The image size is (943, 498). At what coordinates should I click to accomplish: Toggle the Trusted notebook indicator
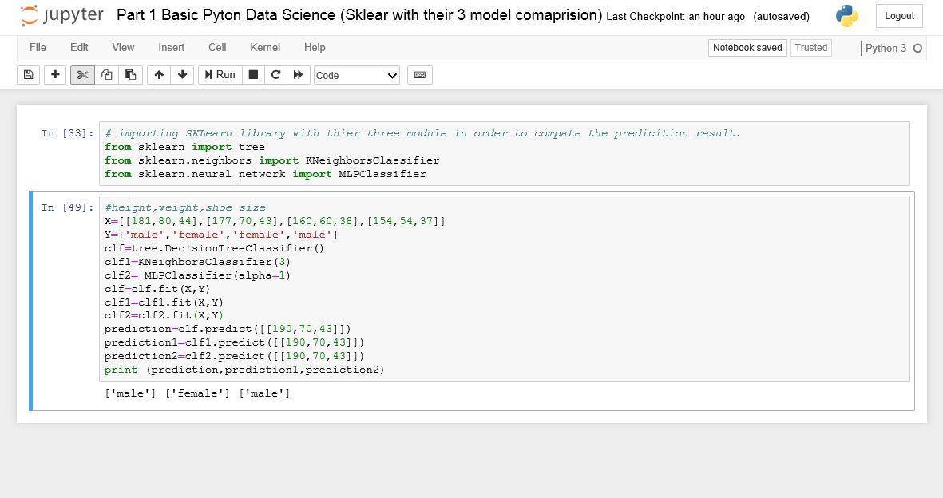pyautogui.click(x=811, y=48)
